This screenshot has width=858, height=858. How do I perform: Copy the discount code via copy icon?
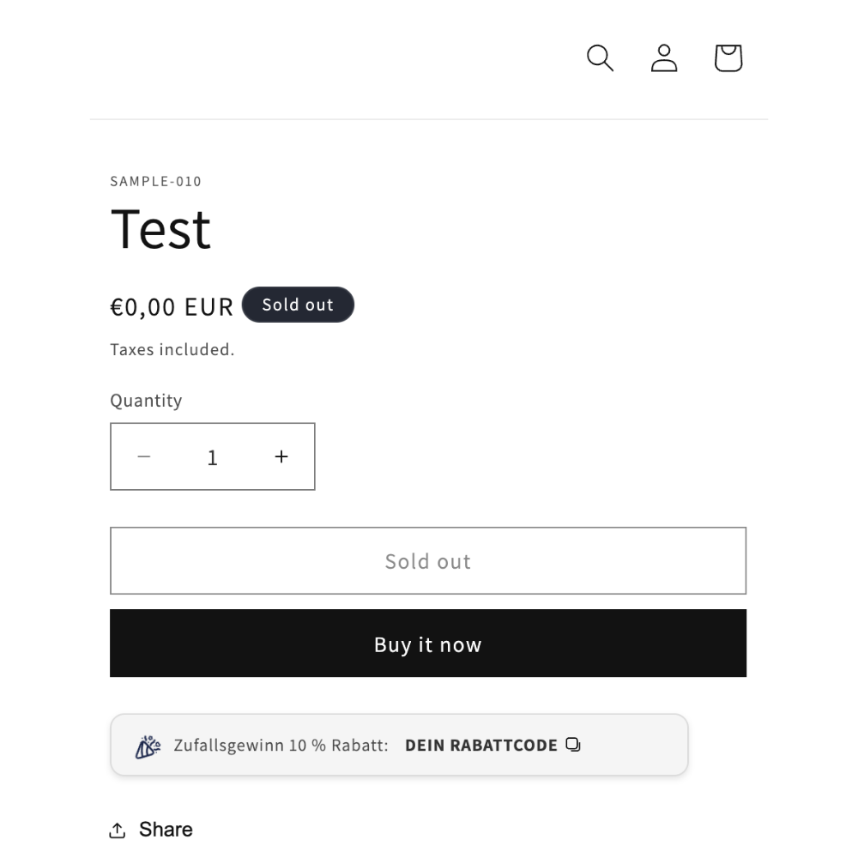point(573,745)
